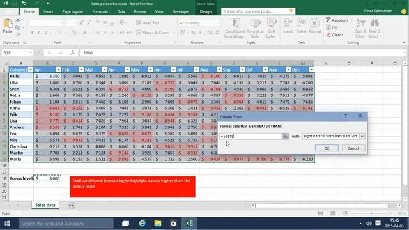Viewport: 409px width, 230px height.
Task: Open the Feb column filter dropdown
Action: tap(81, 70)
